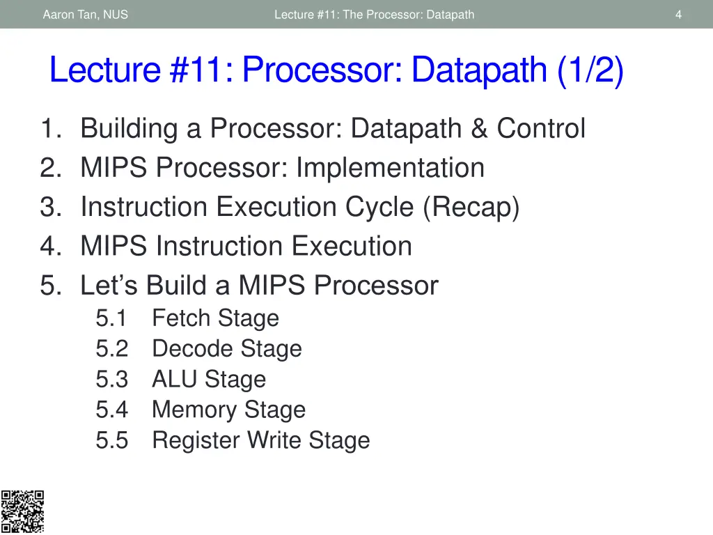Click the slide title "Lecture #11: Processor: Datapath (1/2)"
This screenshot has width=713, height=535.
tap(336, 70)
